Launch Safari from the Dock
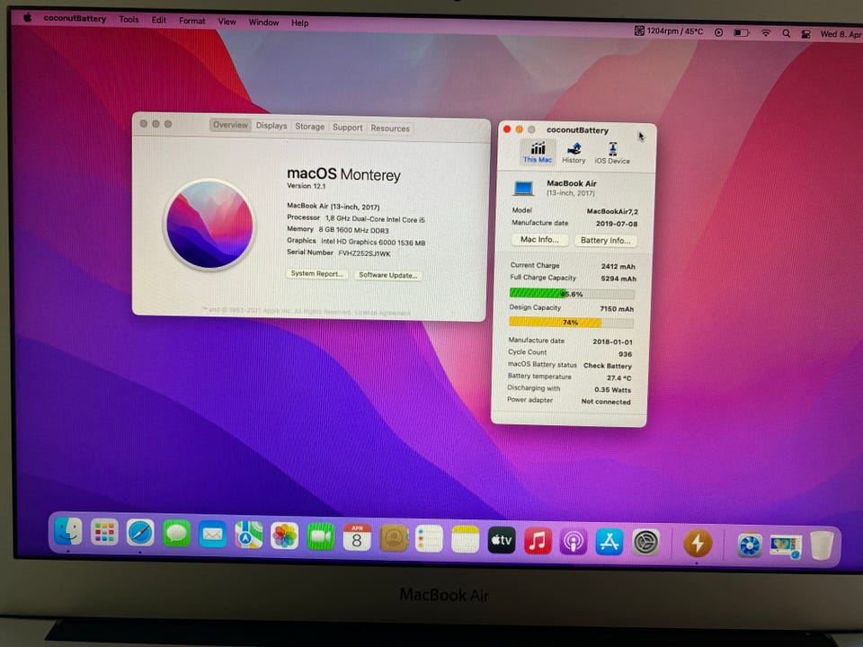Viewport: 863px width, 647px height. (140, 533)
